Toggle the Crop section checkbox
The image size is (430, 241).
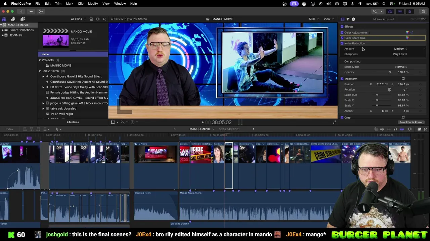tap(342, 117)
